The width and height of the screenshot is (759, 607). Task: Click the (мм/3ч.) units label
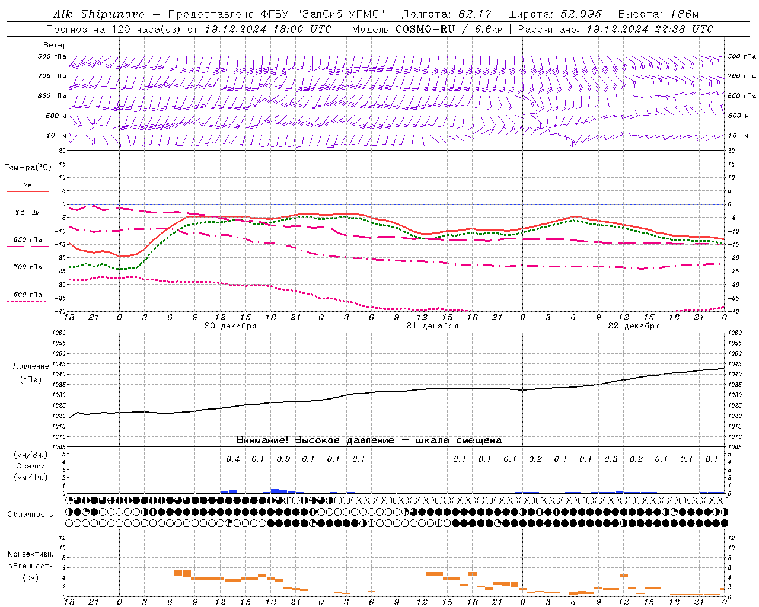point(31,455)
